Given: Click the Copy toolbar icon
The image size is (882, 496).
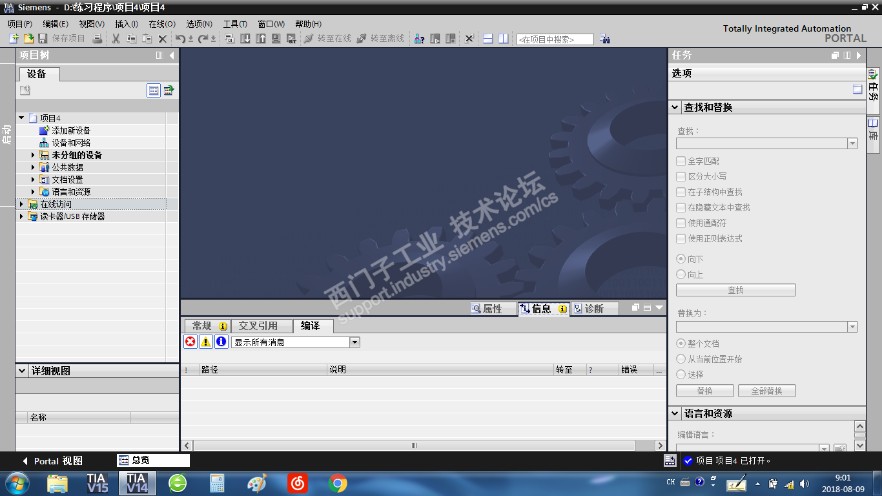Looking at the screenshot, I should pyautogui.click(x=131, y=39).
